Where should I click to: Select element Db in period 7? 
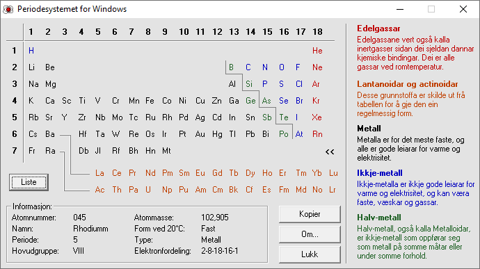tap(83, 151)
